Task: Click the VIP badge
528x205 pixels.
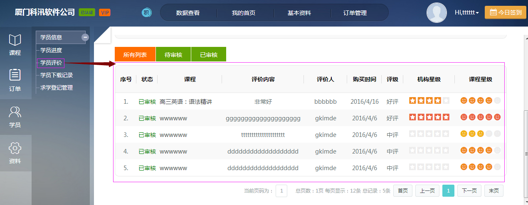Action: click(x=105, y=12)
